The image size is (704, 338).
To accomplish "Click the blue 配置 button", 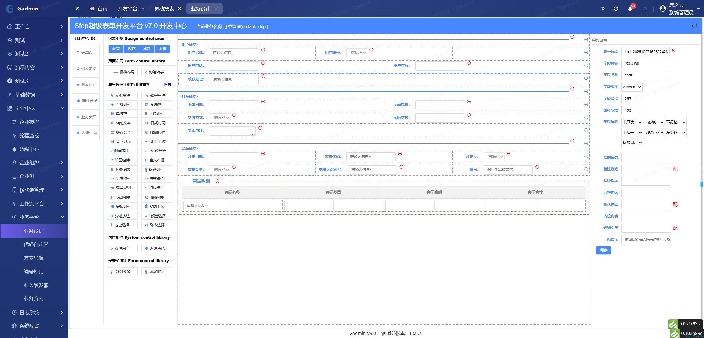I will point(116,49).
